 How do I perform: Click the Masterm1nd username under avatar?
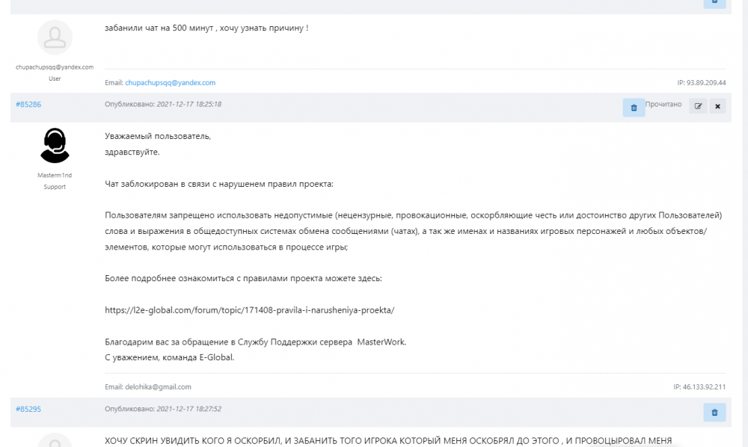tap(55, 175)
